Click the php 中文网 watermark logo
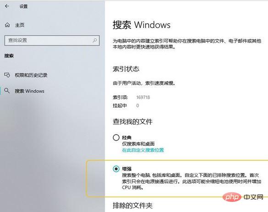 pos(243,197)
